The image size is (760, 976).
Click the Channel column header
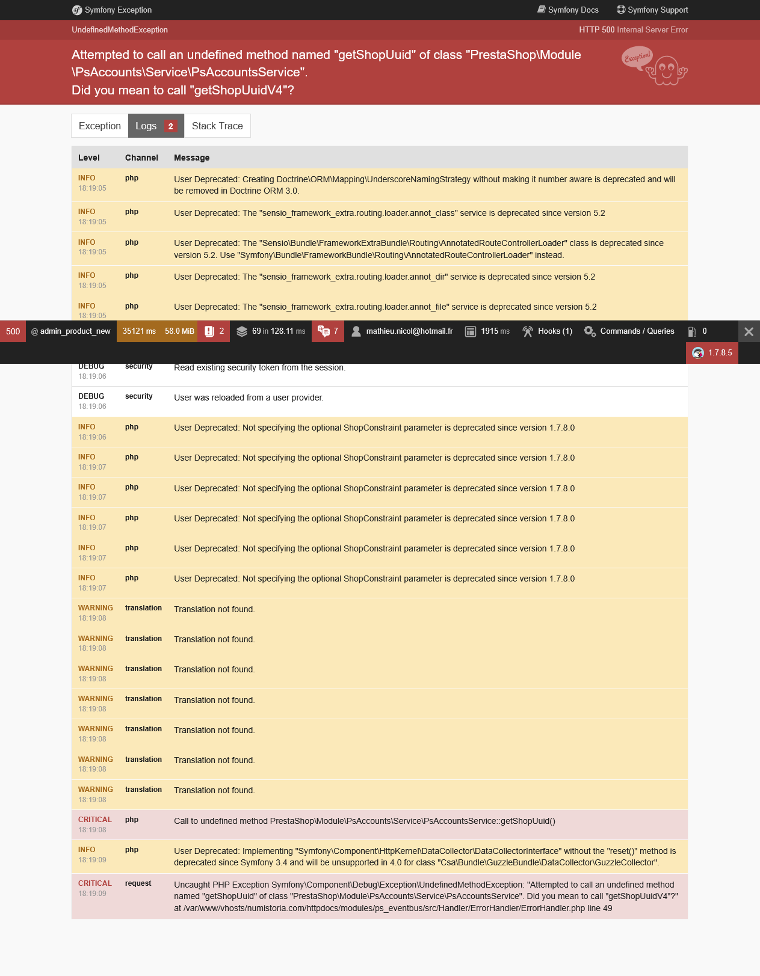tap(141, 158)
